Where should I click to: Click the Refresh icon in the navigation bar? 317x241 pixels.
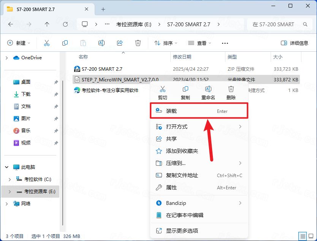coord(65,24)
